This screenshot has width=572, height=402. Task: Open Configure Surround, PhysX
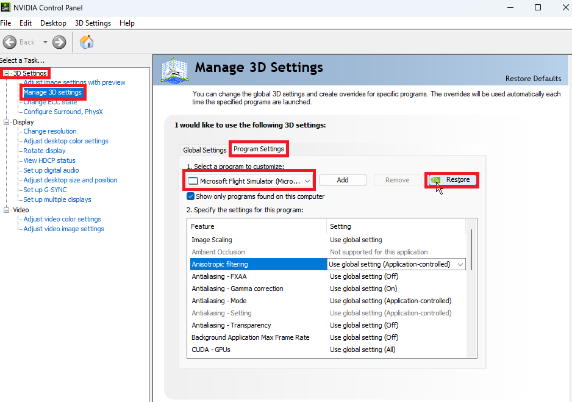63,112
